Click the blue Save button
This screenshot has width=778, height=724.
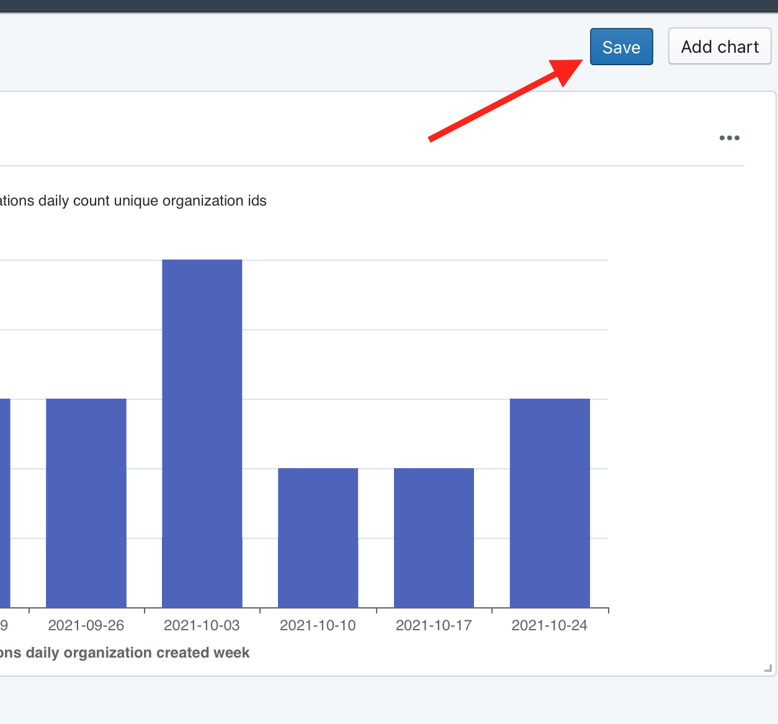pos(621,47)
